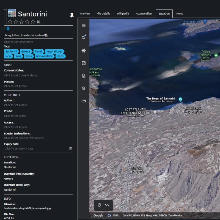
Task: Click The Heart of Santorini map marker
Action: (180, 99)
